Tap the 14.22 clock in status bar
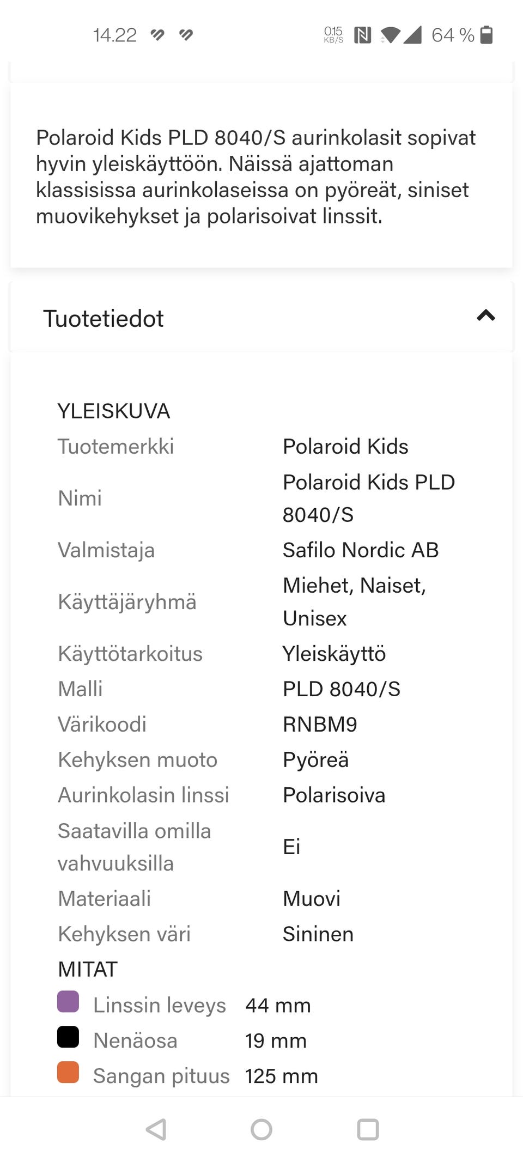 (115, 35)
